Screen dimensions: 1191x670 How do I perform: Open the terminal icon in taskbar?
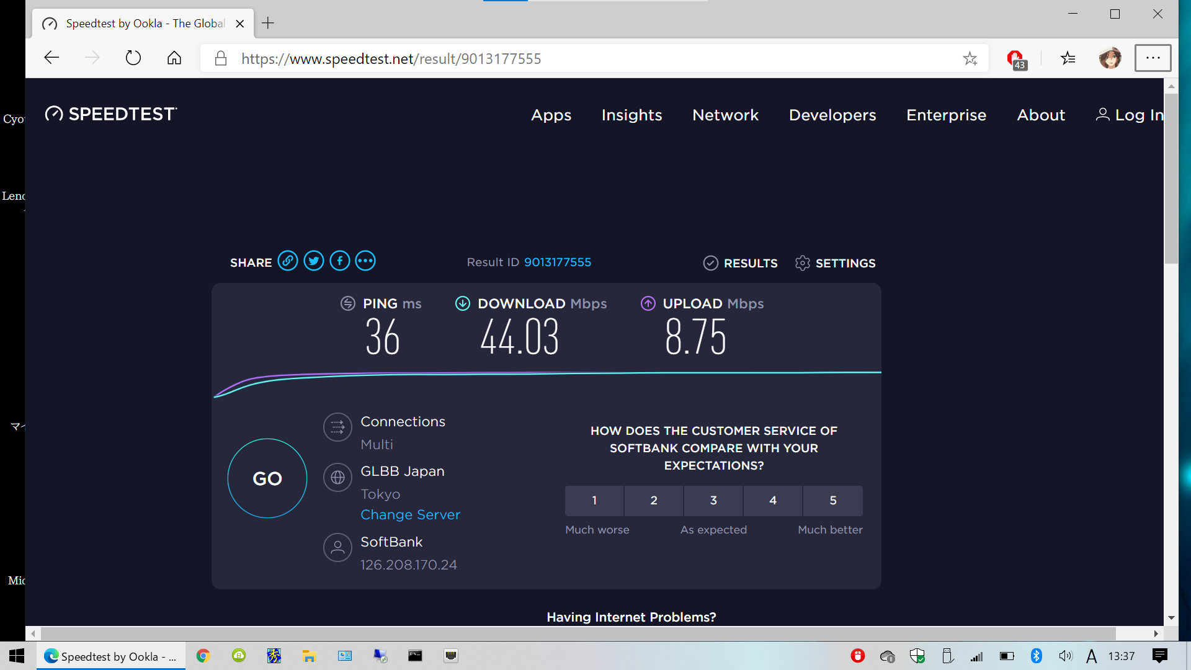[415, 656]
